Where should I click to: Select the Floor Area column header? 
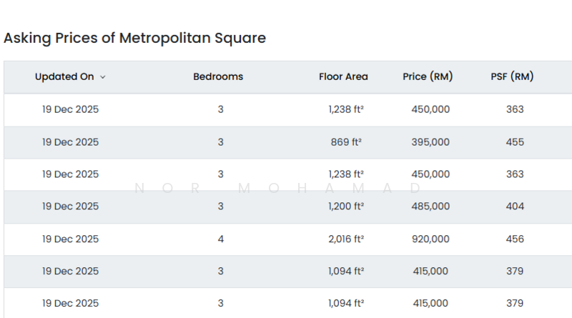(x=343, y=77)
